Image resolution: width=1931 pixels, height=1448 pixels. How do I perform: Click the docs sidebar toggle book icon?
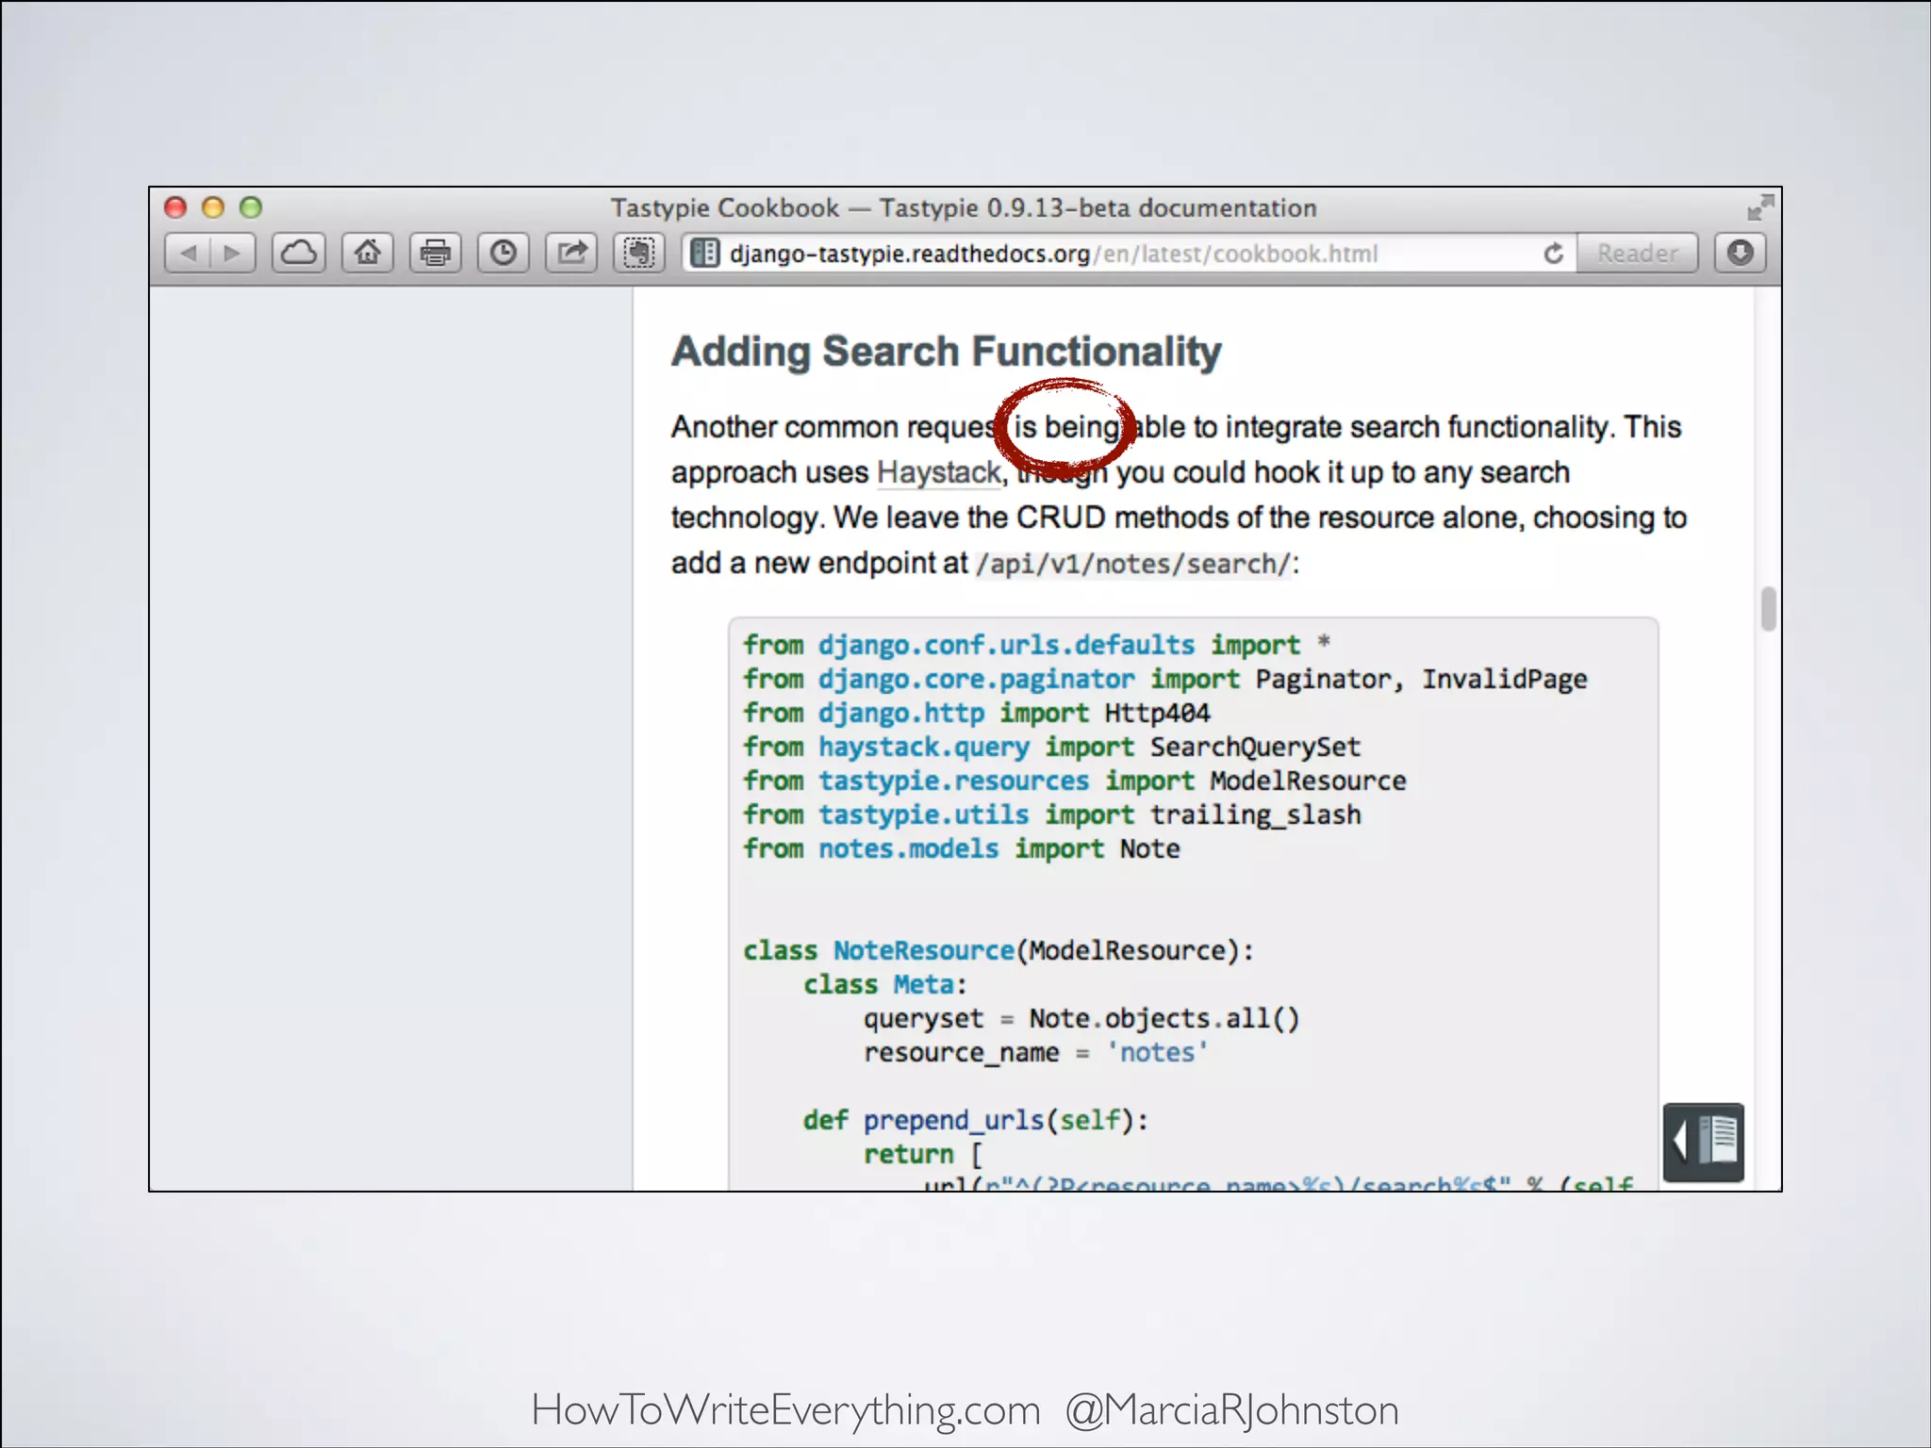click(1704, 1142)
